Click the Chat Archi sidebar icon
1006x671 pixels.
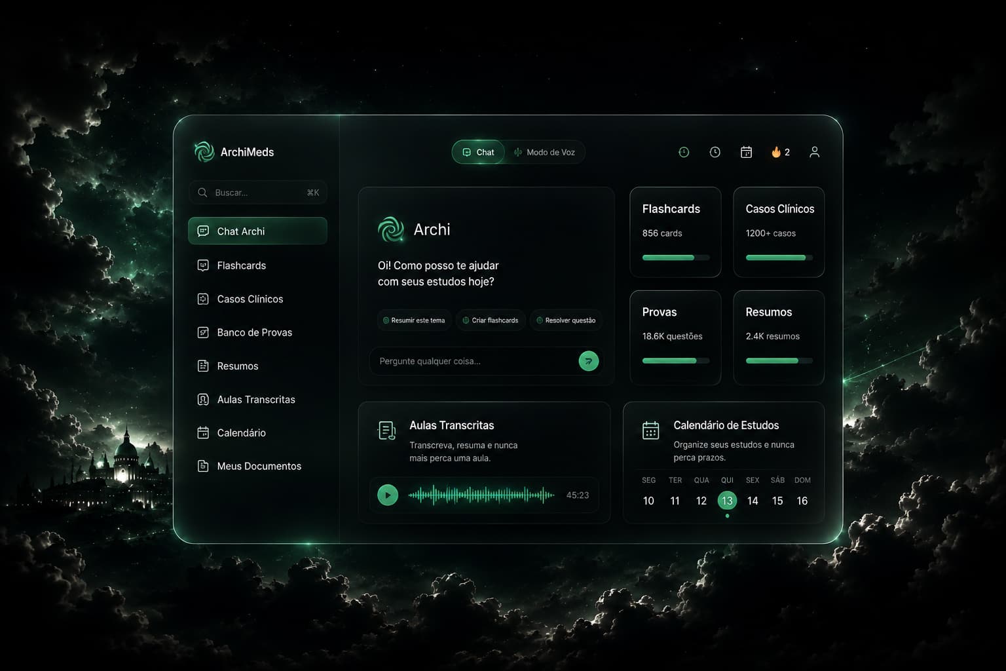point(203,231)
